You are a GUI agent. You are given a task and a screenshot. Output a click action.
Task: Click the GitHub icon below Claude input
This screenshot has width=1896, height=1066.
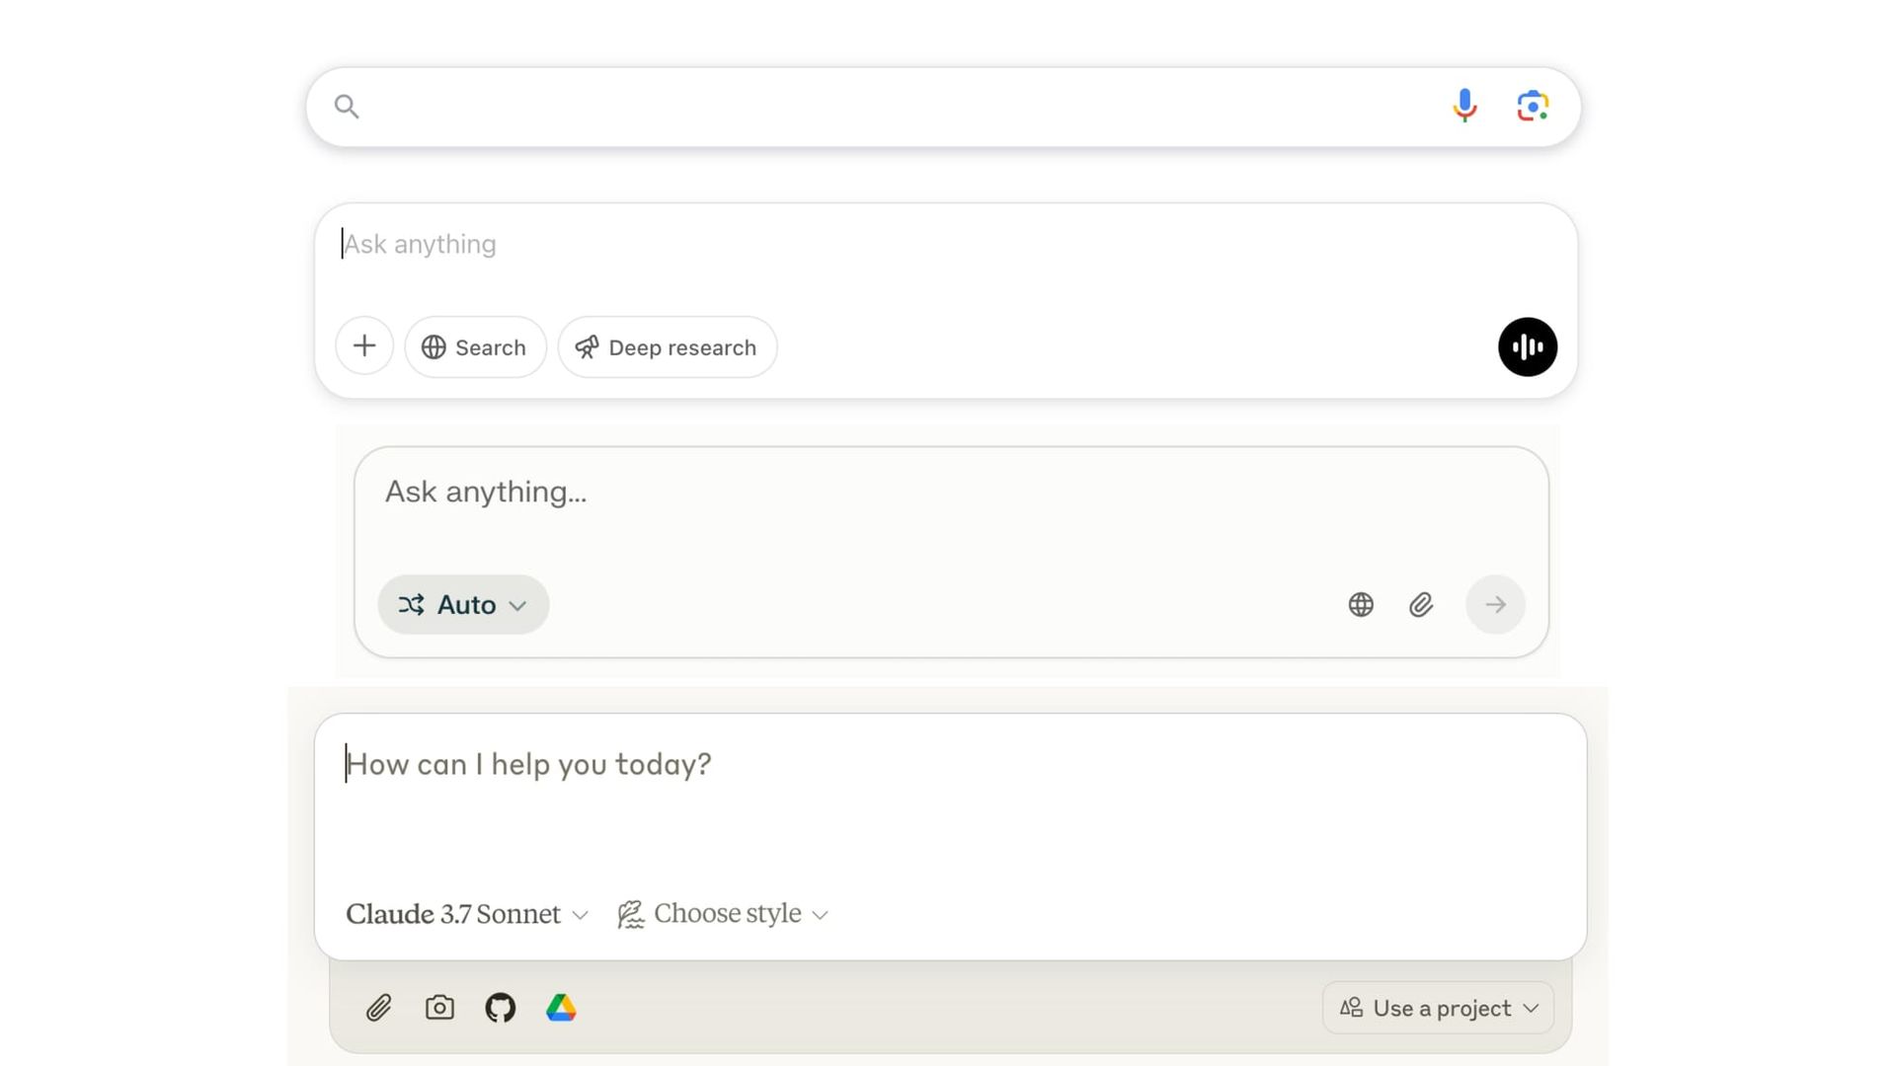501,1008
